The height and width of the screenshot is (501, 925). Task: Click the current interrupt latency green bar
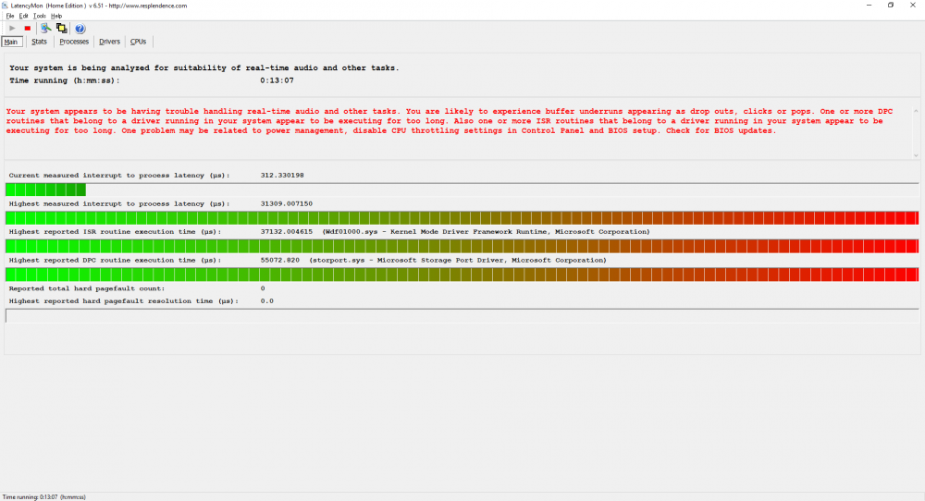[x=46, y=189]
